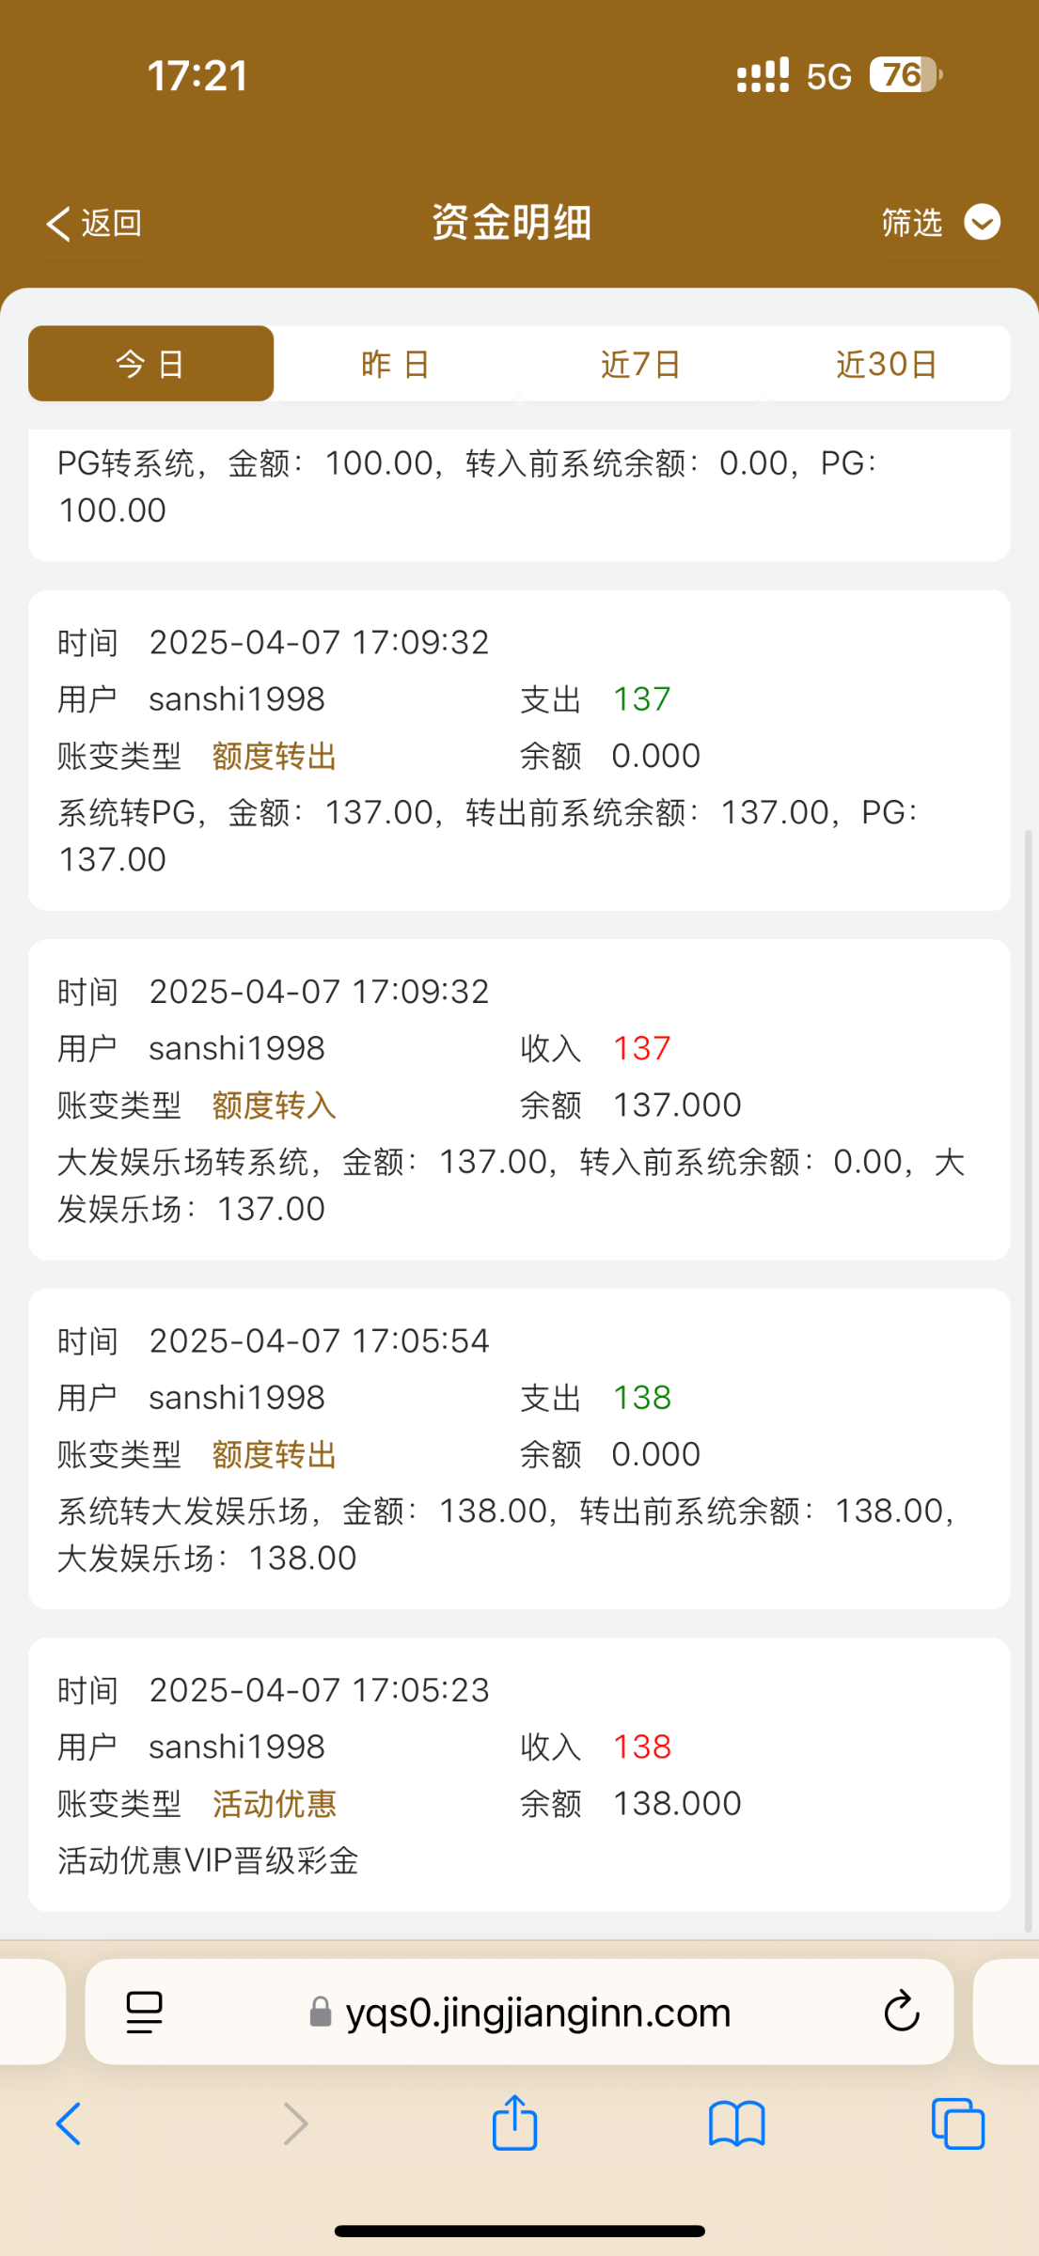Click the 返回 back link text
The height and width of the screenshot is (2256, 1039).
111,224
